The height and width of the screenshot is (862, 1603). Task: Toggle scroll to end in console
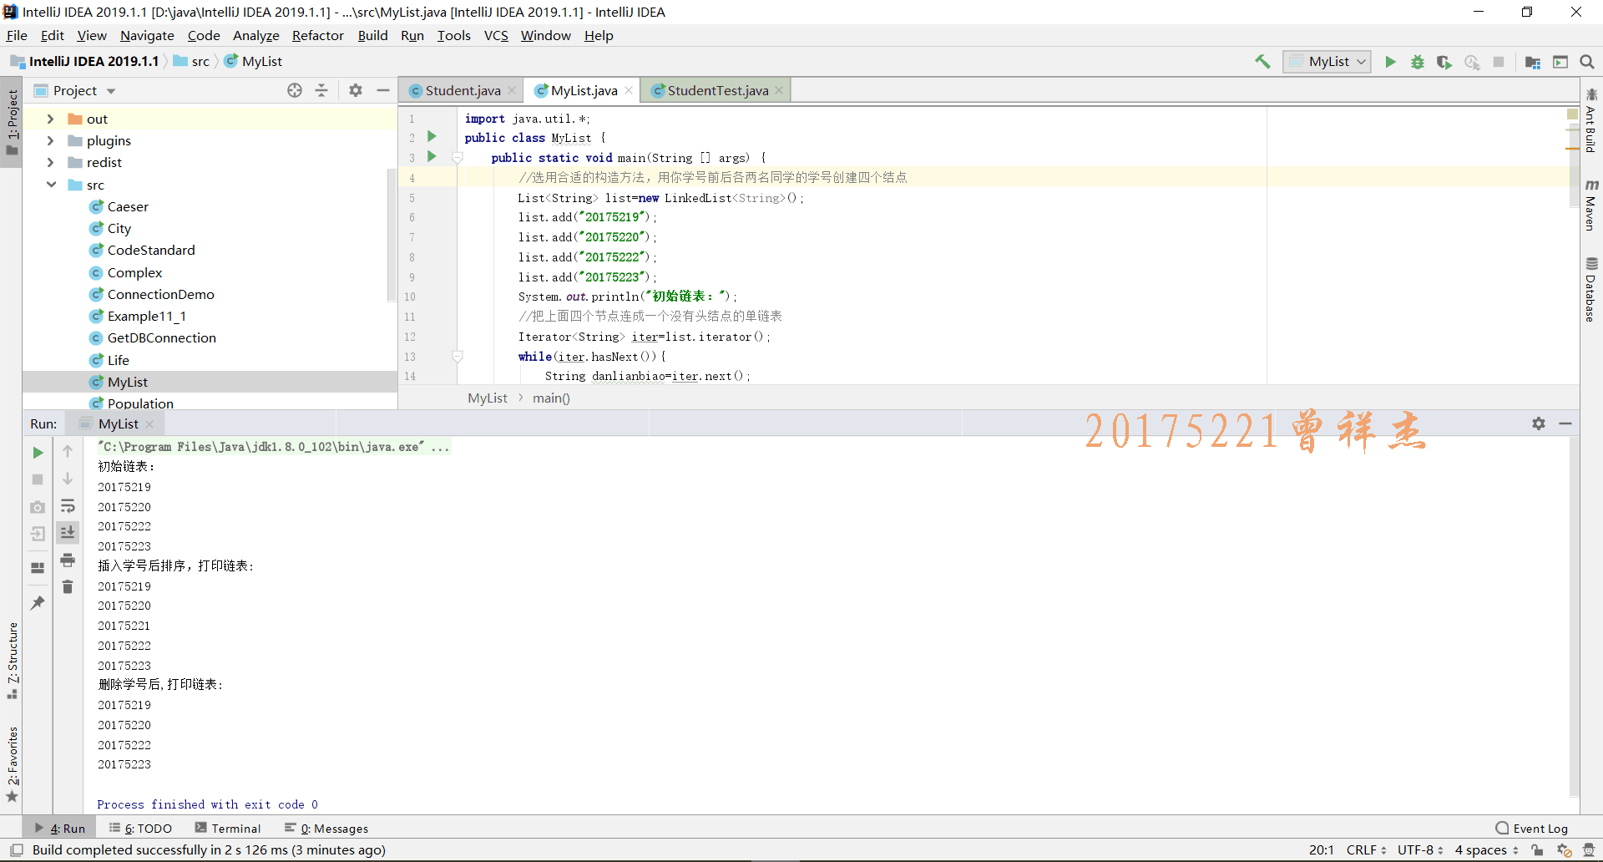coord(68,532)
